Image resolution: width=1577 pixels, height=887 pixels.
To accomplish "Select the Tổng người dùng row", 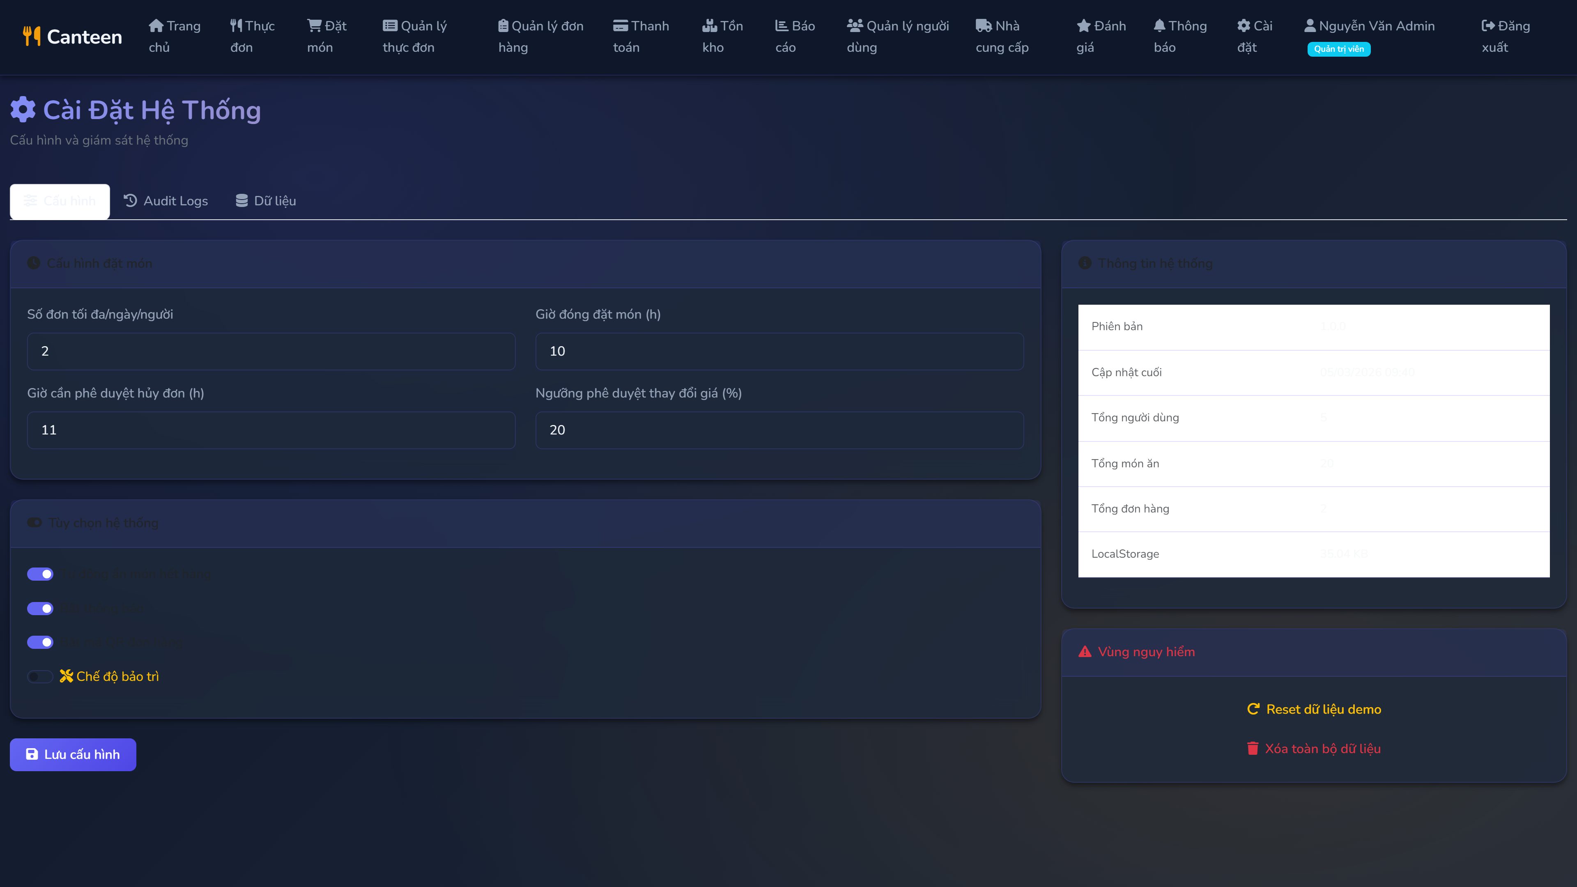I will 1314,418.
